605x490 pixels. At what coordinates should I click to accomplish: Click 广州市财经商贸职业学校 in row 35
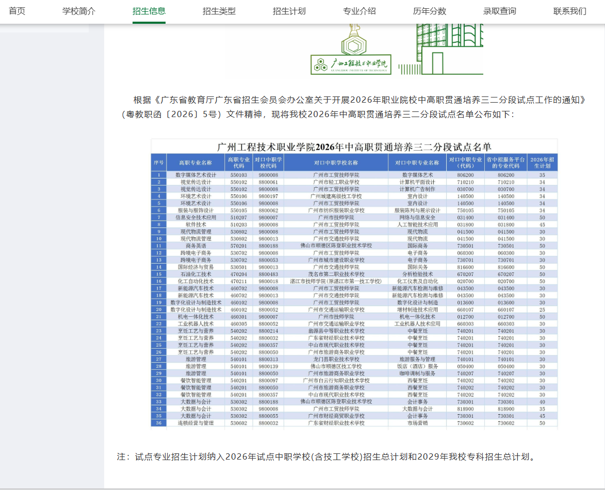[336, 416]
